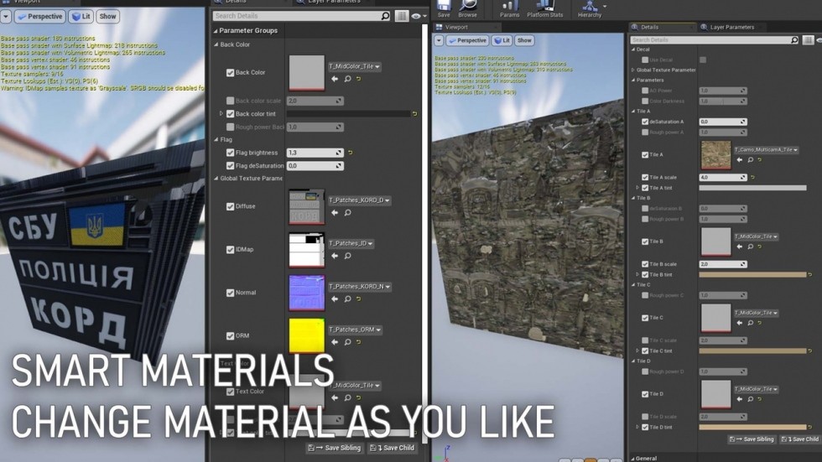Reset the Flag brightness value to default

click(x=351, y=153)
